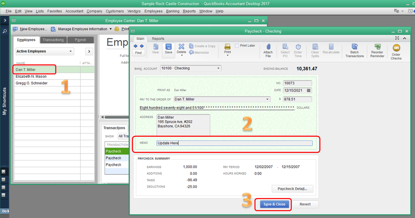Toggle the Print Later checkbox

coord(237,46)
